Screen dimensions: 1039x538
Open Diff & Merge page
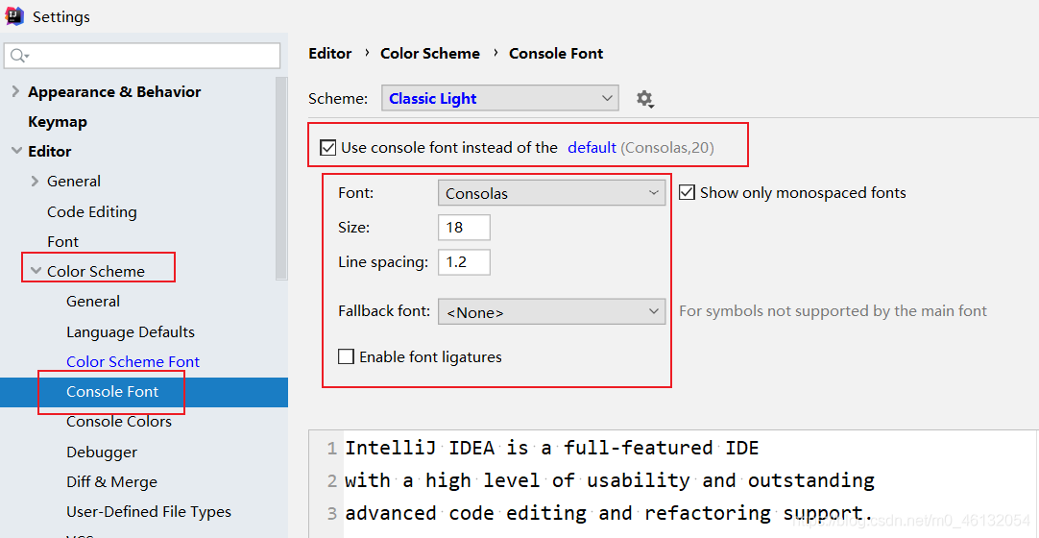pos(112,481)
